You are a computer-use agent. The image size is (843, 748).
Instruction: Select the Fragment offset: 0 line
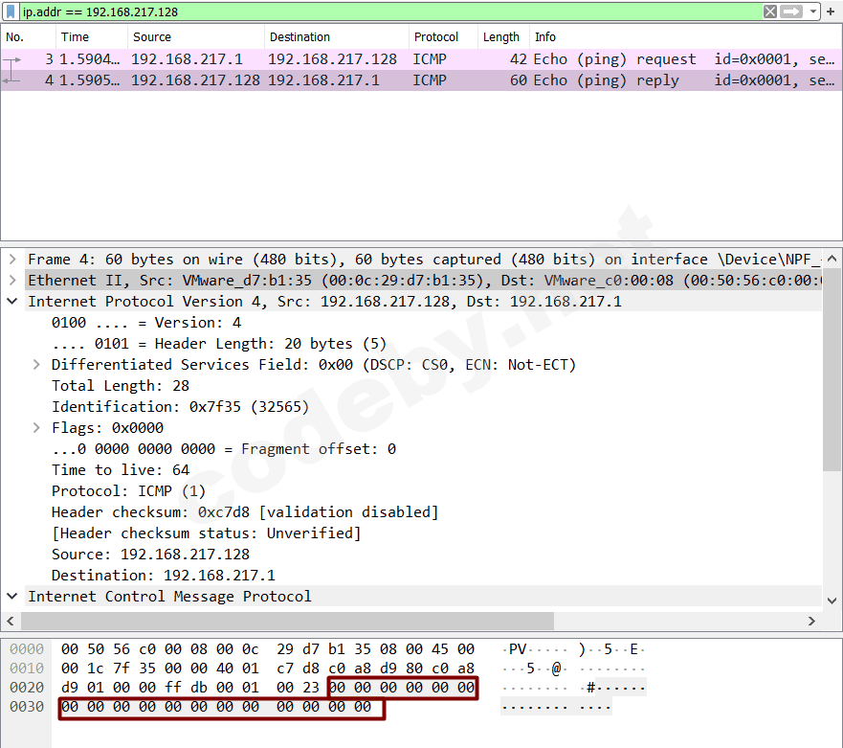(224, 449)
